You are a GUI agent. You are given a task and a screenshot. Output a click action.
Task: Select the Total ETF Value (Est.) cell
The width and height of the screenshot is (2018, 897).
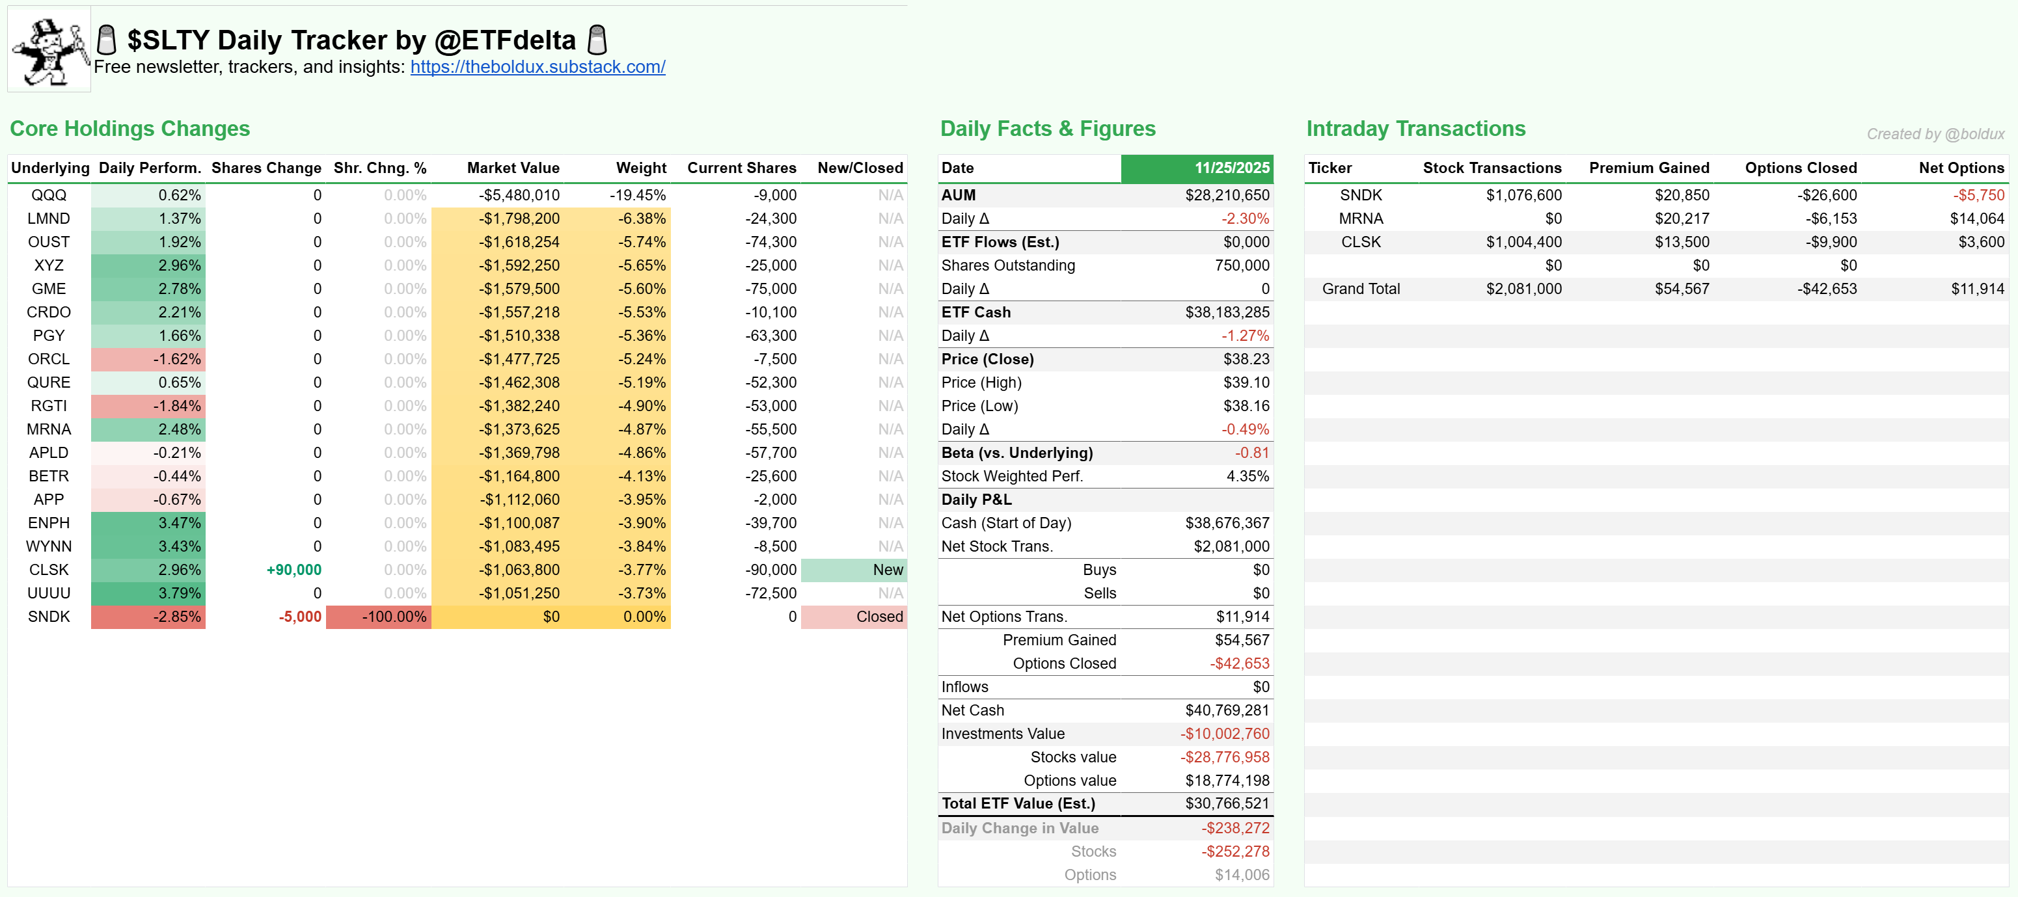(x=1018, y=804)
